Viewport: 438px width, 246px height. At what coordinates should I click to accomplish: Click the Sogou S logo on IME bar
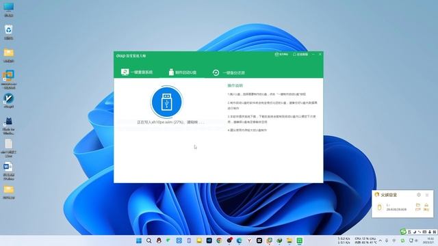(403, 232)
